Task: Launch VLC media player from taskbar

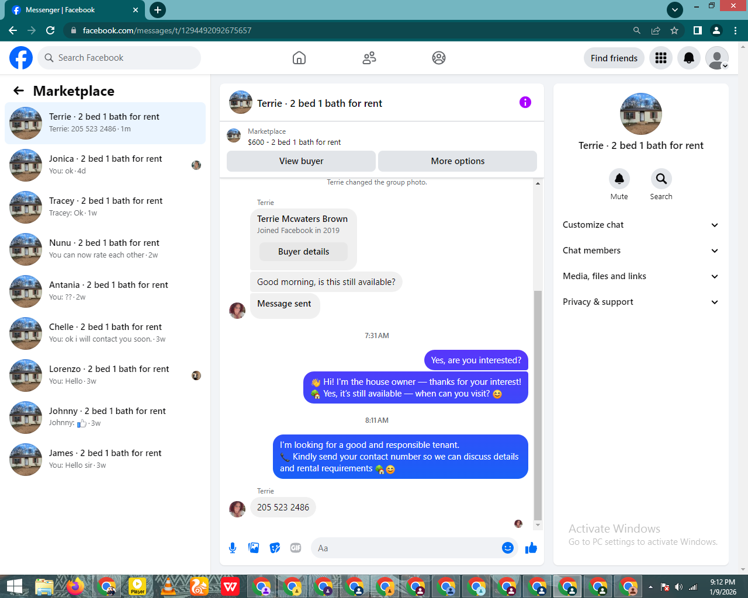Action: (x=168, y=586)
